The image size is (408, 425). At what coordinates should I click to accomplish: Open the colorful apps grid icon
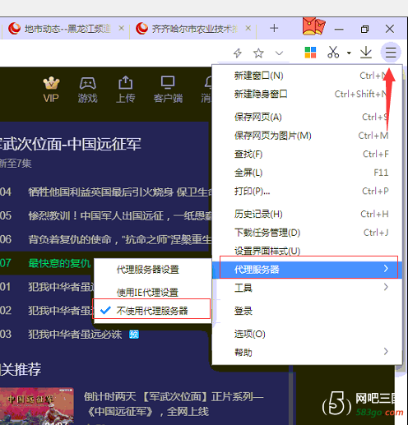[x=310, y=53]
